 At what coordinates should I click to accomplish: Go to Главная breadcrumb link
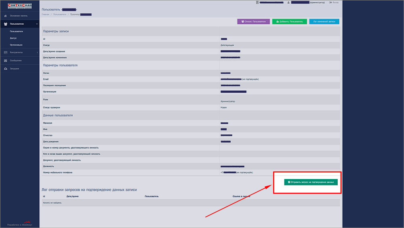click(x=45, y=14)
